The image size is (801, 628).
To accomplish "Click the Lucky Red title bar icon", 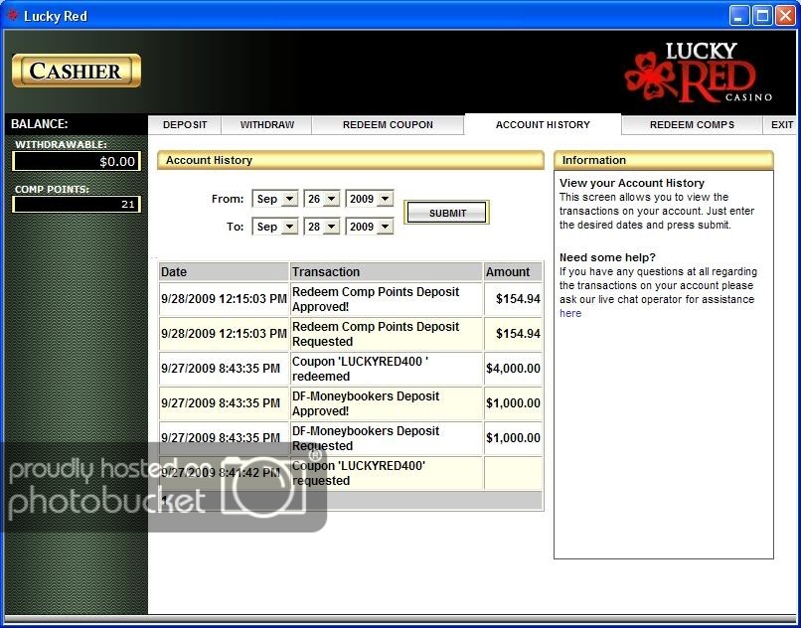I will 12,15.
